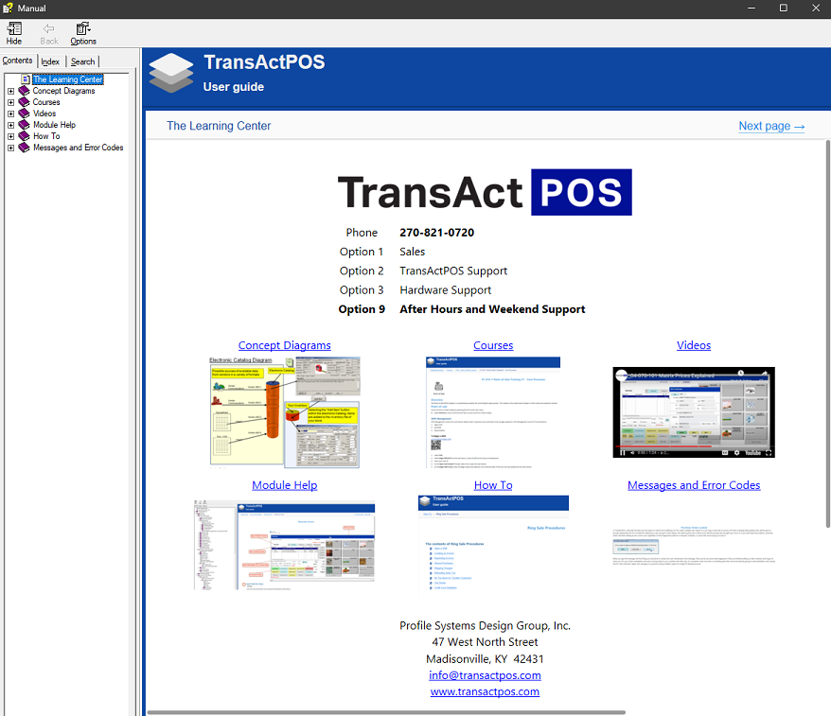Click the Matrix Prices video thumbnail
This screenshot has height=716, width=831.
coord(694,412)
